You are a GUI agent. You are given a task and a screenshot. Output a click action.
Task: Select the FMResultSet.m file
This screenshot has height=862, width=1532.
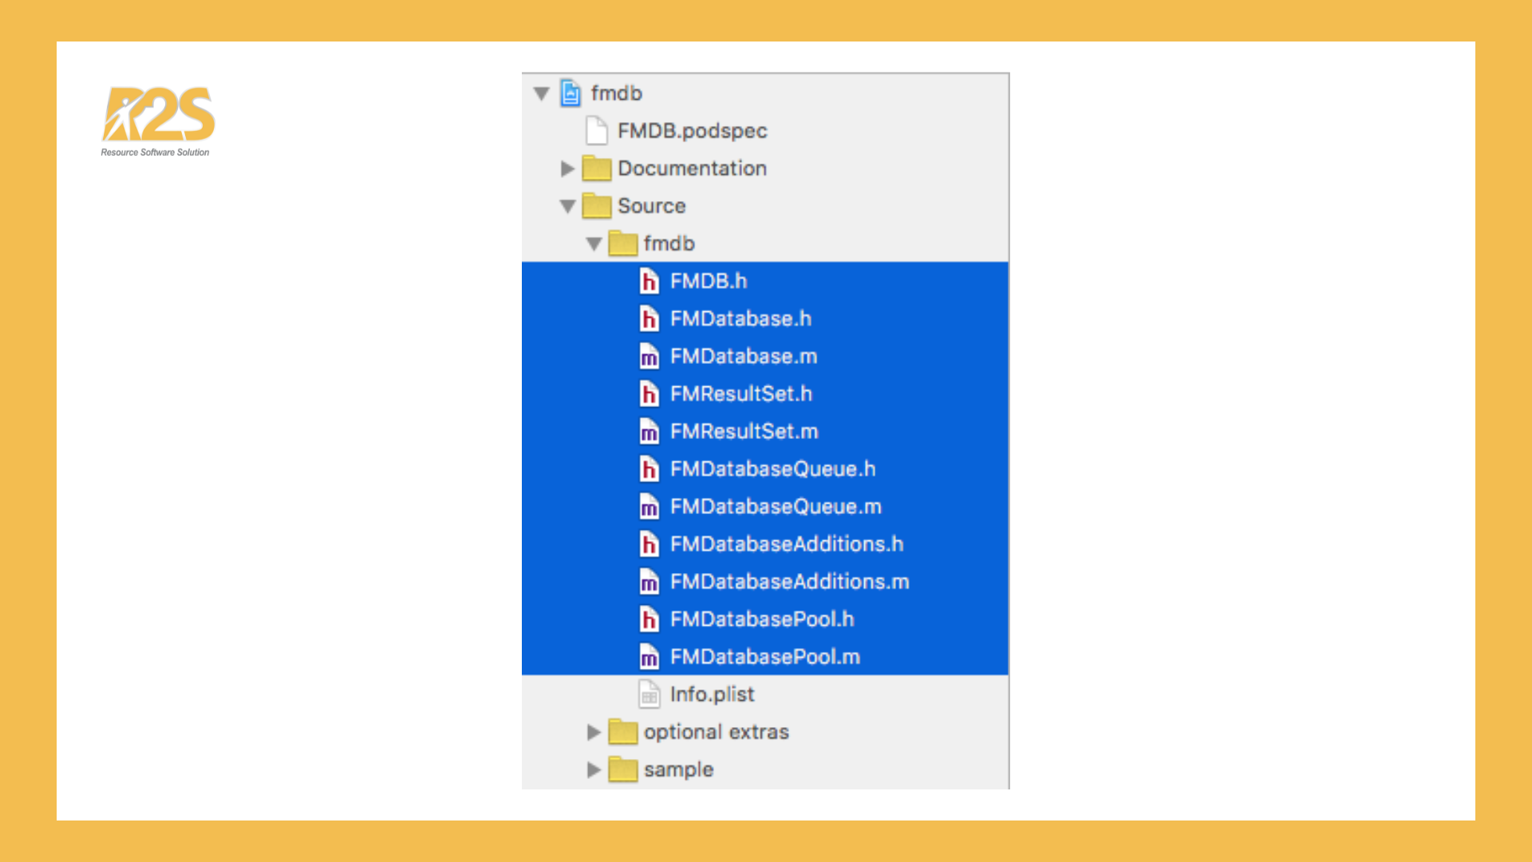pyautogui.click(x=743, y=432)
